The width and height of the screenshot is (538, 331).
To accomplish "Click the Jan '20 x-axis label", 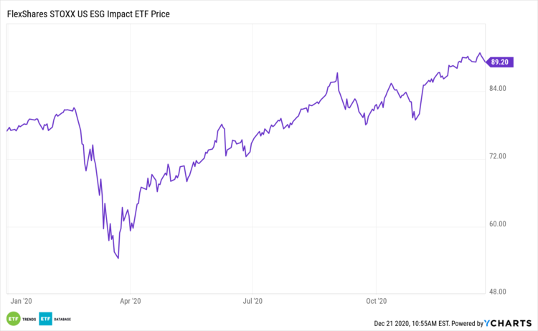I will 22,302.
